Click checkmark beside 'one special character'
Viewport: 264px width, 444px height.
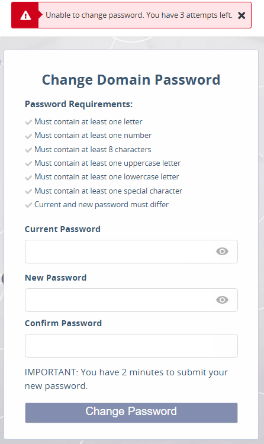pos(28,191)
